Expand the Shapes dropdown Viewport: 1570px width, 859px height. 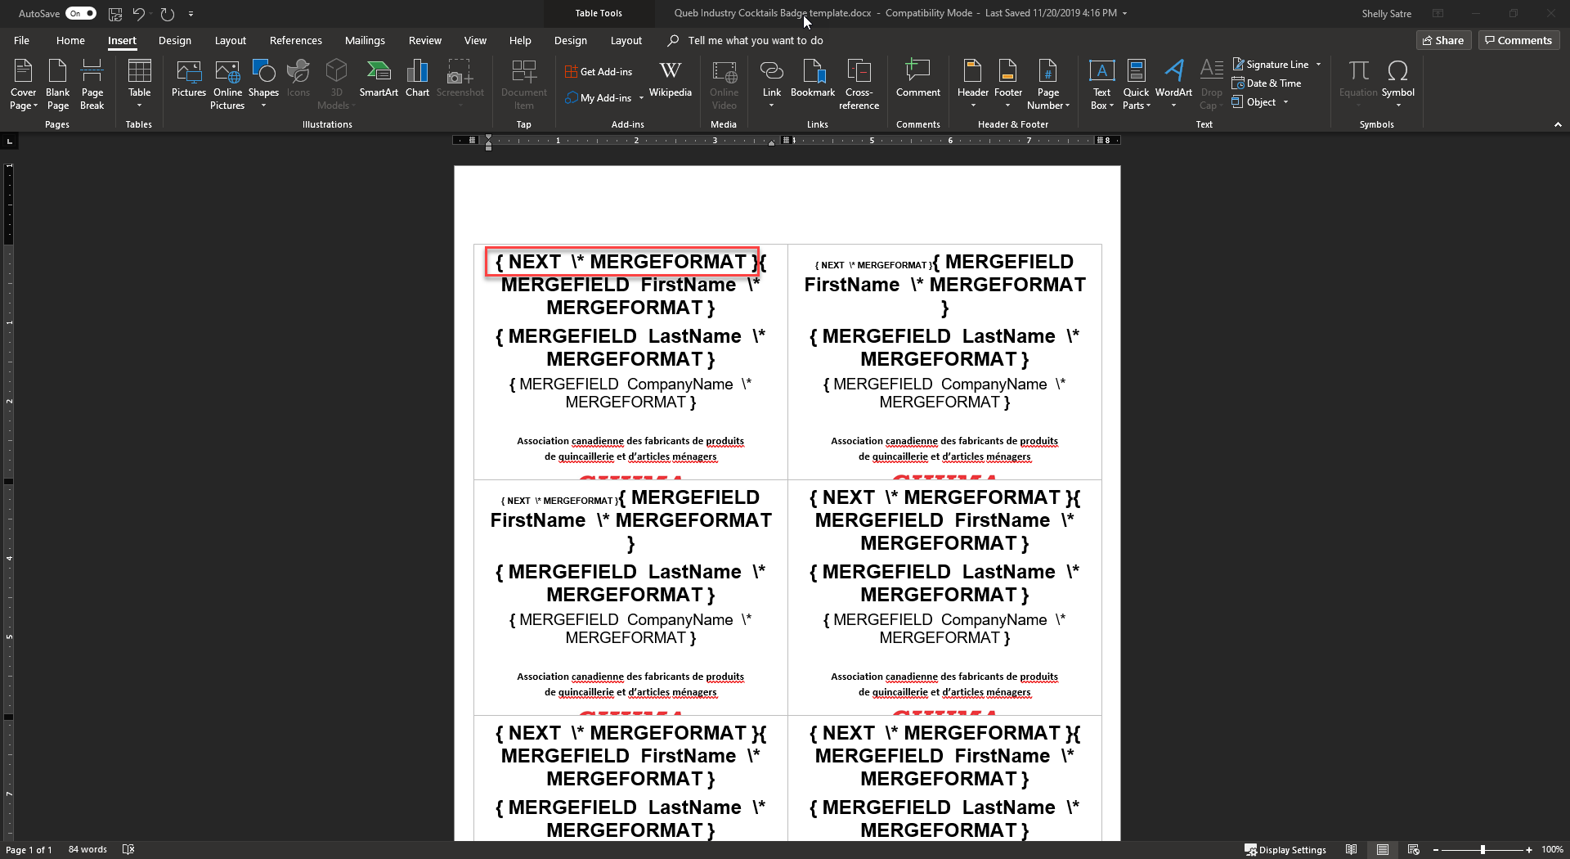[263, 106]
